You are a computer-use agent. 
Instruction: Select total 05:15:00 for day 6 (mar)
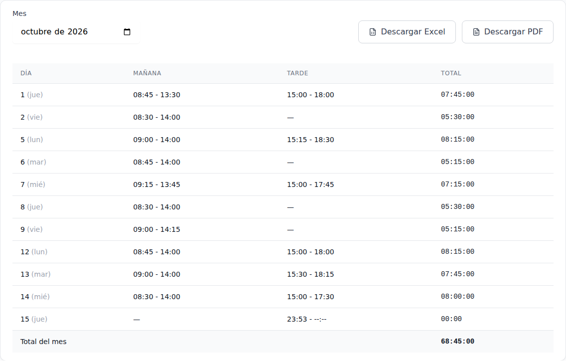[x=457, y=162]
